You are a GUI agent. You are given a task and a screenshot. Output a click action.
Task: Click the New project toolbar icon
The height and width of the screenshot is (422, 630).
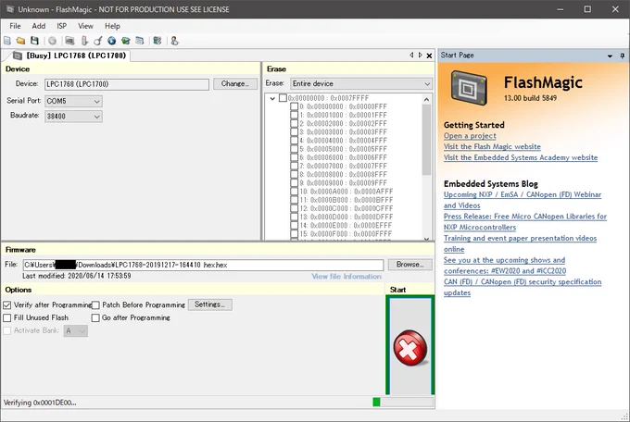(7, 41)
